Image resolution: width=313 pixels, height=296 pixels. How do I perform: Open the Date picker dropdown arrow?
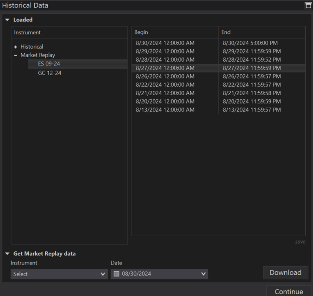pos(203,274)
